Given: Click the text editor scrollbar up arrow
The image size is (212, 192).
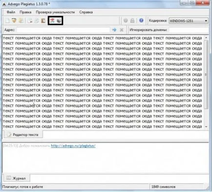Looking at the screenshot, I should click(206, 38).
